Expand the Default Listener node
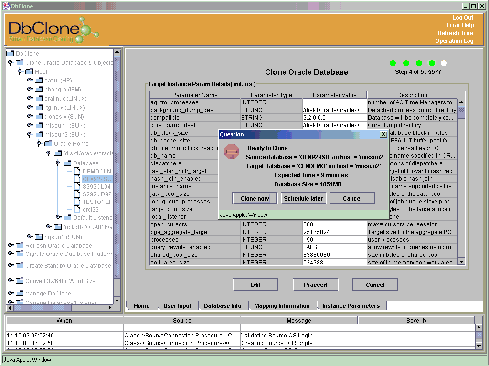 [58, 217]
